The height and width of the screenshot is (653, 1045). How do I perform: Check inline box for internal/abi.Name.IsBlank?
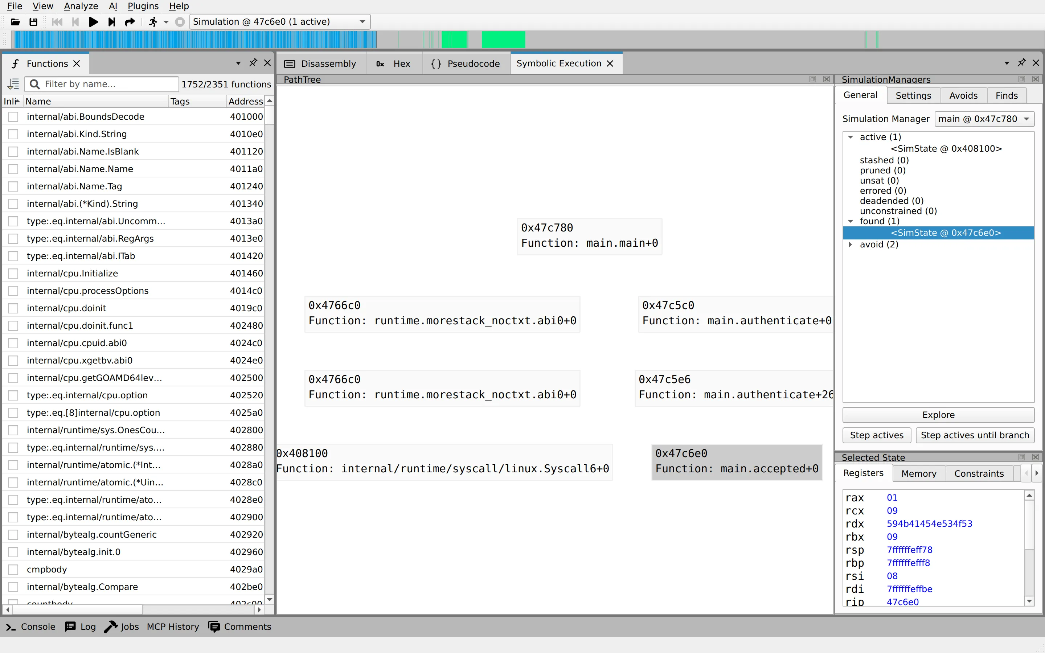point(13,152)
